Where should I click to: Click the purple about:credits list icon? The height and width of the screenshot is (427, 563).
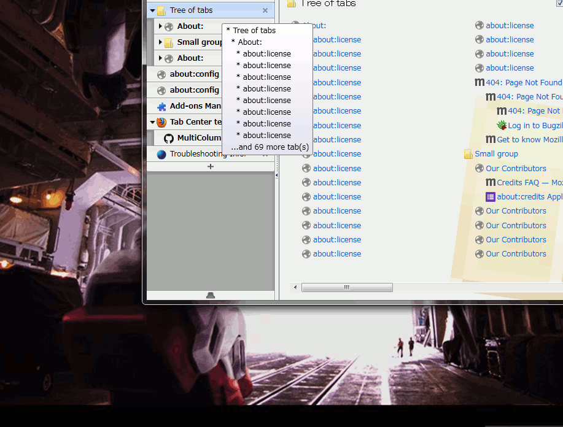pos(490,197)
